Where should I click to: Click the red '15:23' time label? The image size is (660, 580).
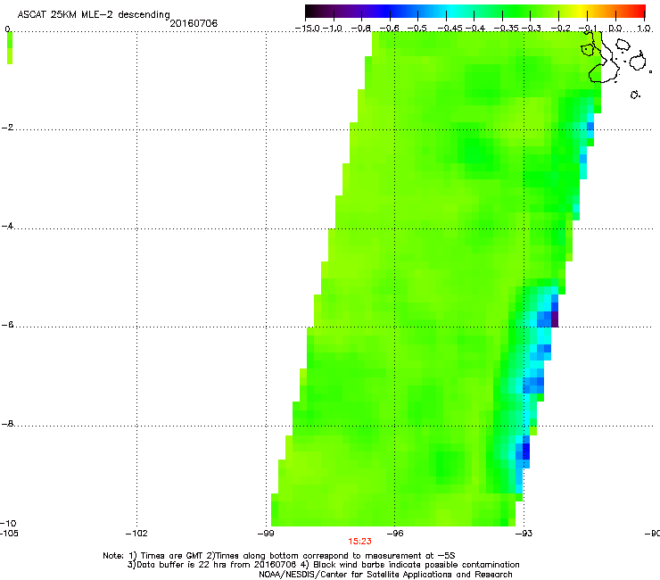coord(360,542)
